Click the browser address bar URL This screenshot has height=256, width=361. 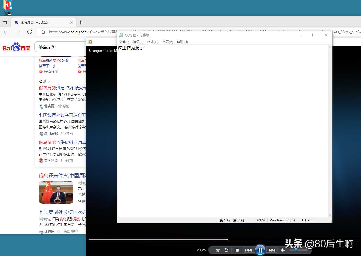point(82,32)
